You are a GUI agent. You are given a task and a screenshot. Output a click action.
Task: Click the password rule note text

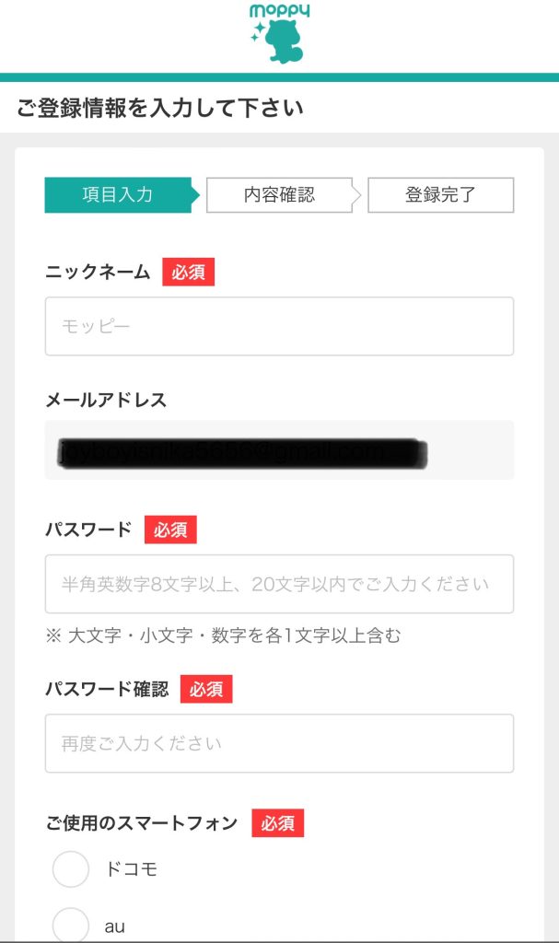click(x=223, y=635)
